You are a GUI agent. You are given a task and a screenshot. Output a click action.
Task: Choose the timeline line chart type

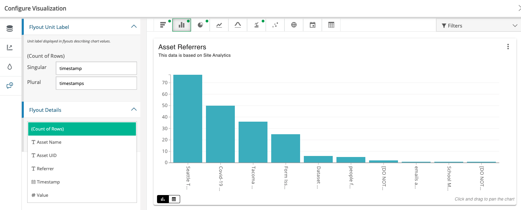tap(219, 25)
